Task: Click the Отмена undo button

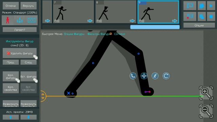Action: 11,6
